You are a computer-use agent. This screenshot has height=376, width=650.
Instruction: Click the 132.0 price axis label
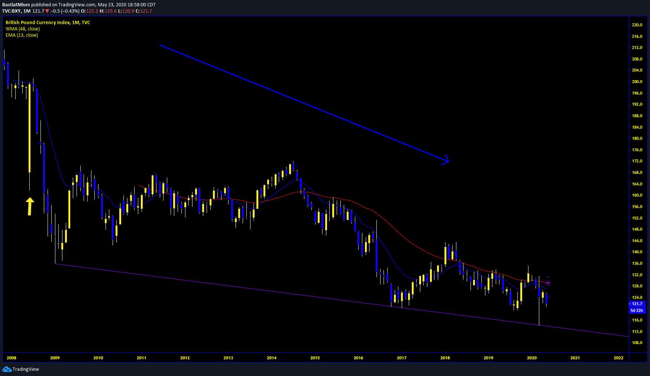[637, 275]
